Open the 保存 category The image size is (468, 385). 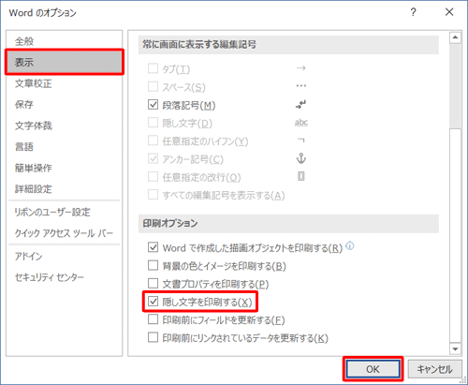coord(65,105)
